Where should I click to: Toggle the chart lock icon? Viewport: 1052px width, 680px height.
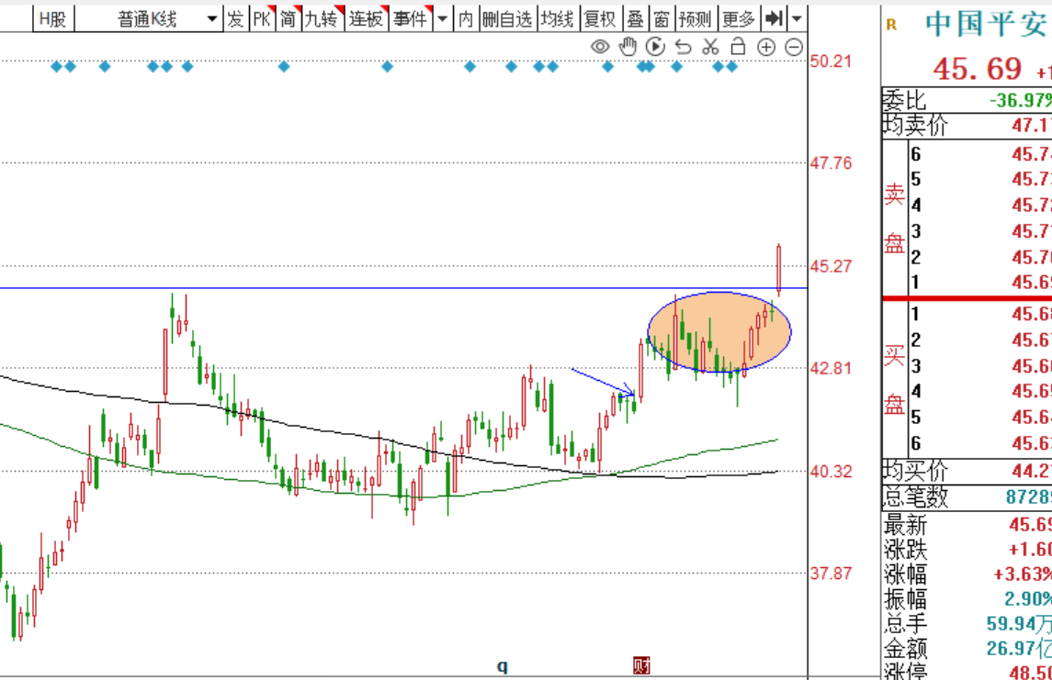click(738, 46)
